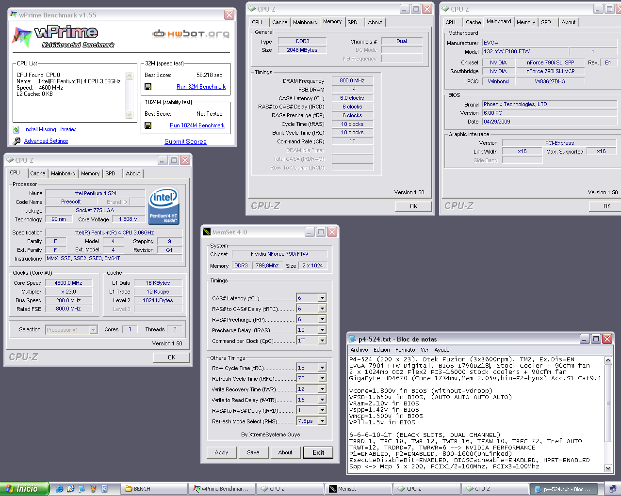Image resolution: width=621 pixels, height=496 pixels.
Task: Click the network icon in the system tray
Action: (x=612, y=489)
